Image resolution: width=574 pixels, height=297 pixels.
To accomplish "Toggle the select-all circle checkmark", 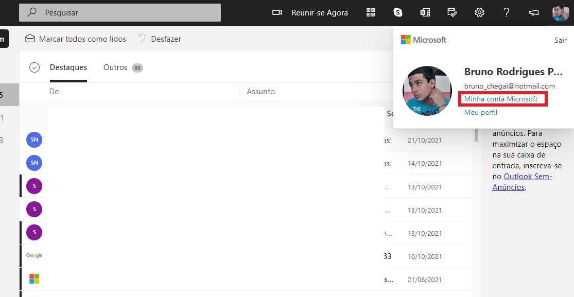I will pos(34,67).
